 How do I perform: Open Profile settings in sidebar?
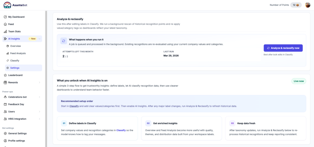click(17, 141)
